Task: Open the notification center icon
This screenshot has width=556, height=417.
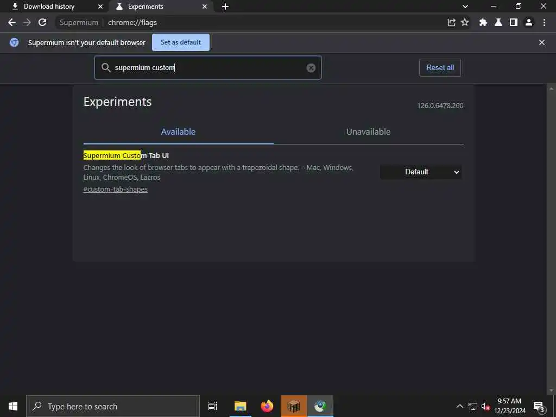Action: [539, 406]
